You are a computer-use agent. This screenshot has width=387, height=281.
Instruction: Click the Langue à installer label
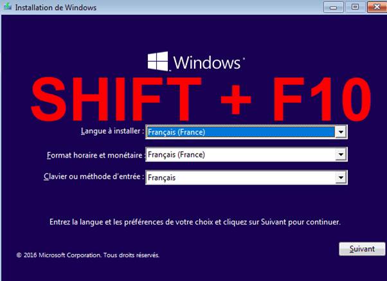pyautogui.click(x=113, y=131)
